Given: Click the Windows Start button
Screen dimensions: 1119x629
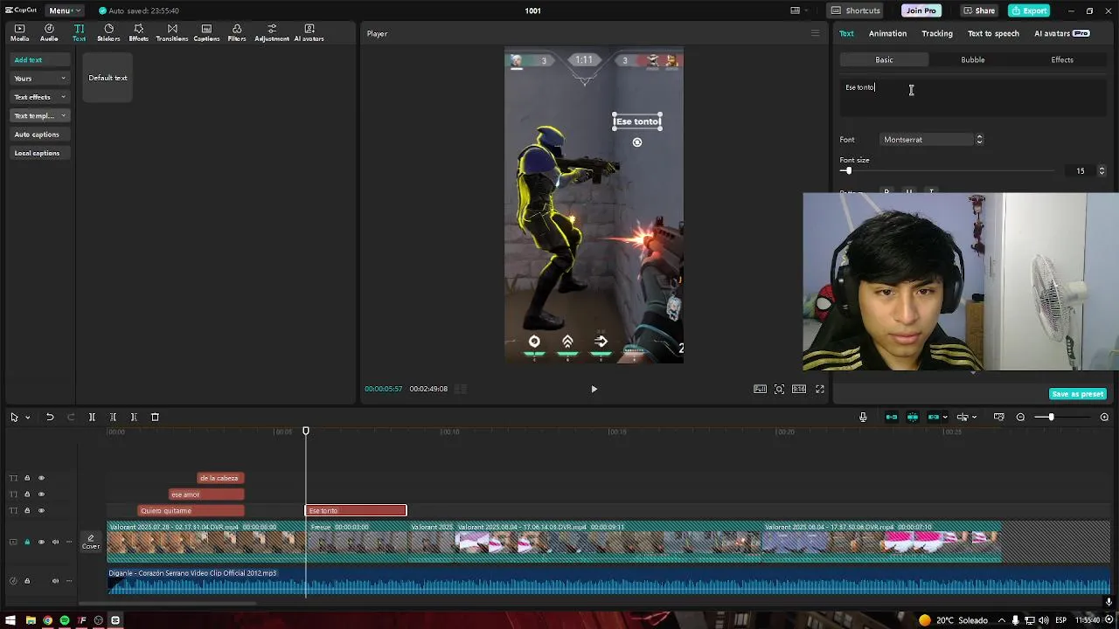Looking at the screenshot, I should coord(9,620).
